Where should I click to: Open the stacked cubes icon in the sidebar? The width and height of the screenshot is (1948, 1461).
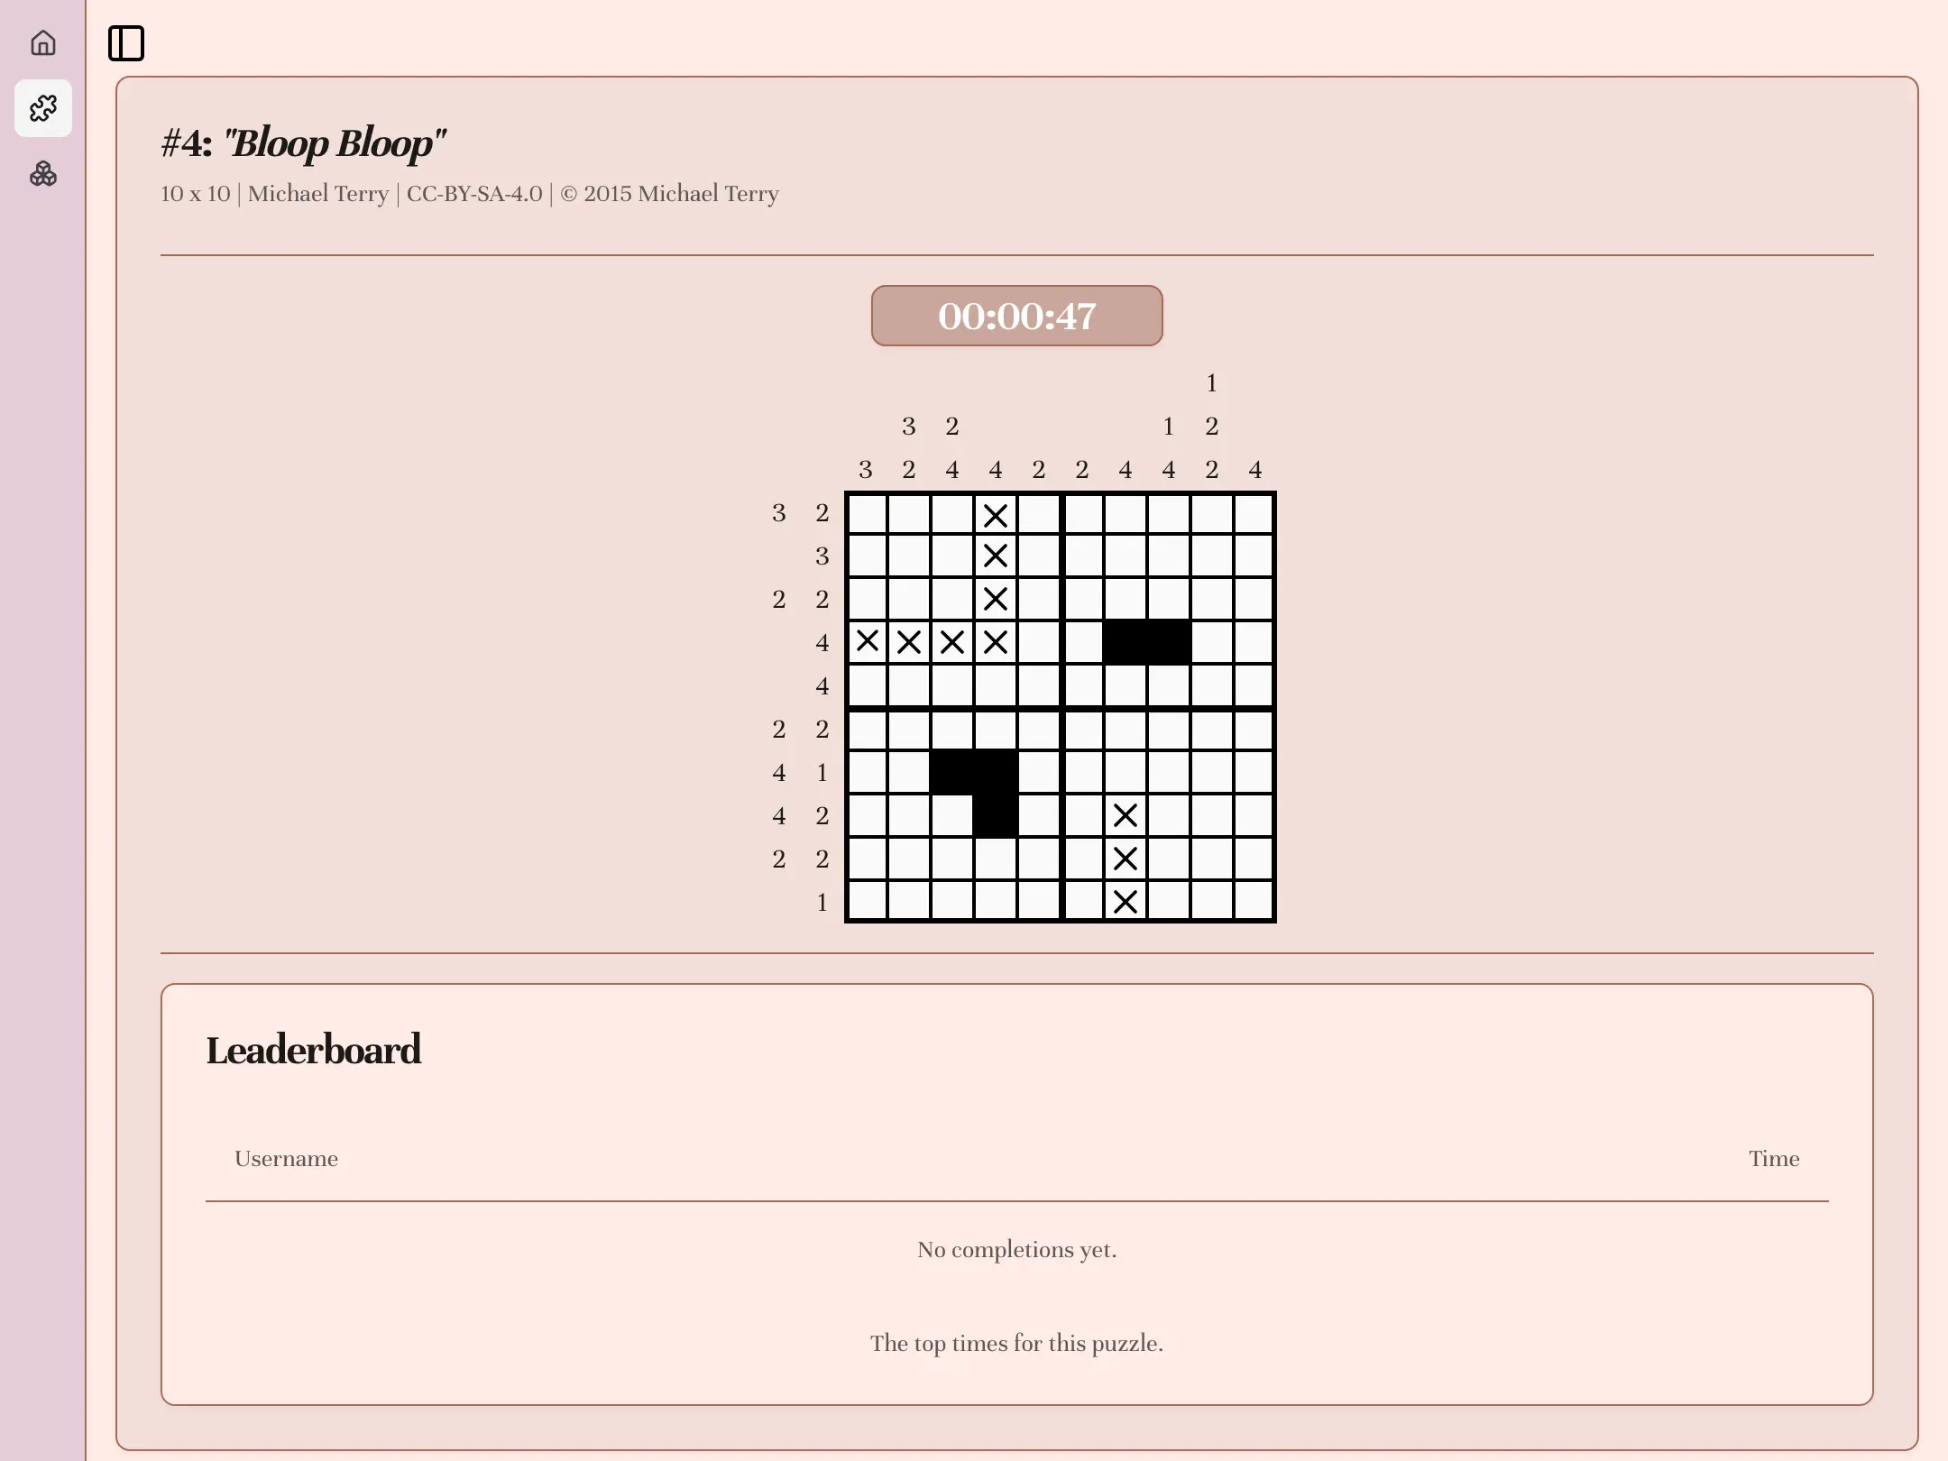click(x=42, y=173)
